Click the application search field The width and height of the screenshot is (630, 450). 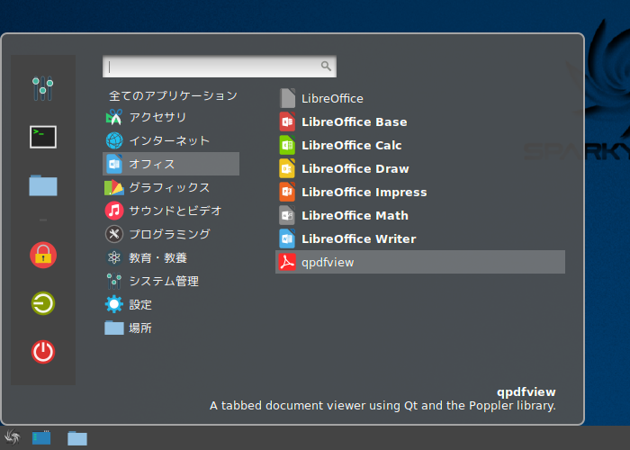(x=220, y=67)
